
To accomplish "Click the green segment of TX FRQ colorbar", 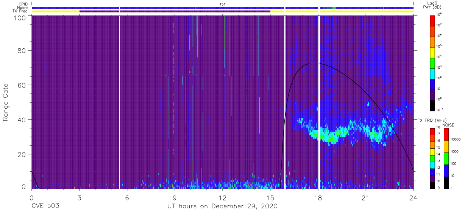I will [x=433, y=158].
